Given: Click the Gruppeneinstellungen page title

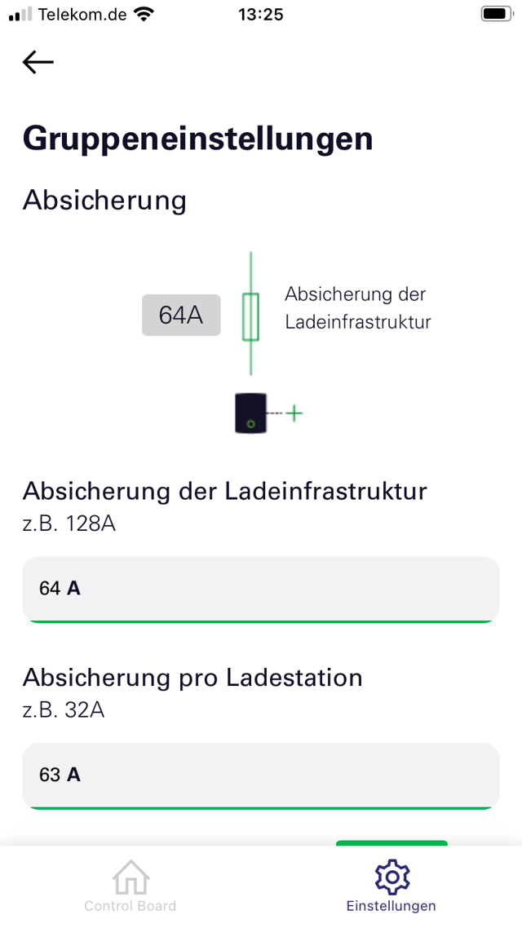Looking at the screenshot, I should point(198,139).
